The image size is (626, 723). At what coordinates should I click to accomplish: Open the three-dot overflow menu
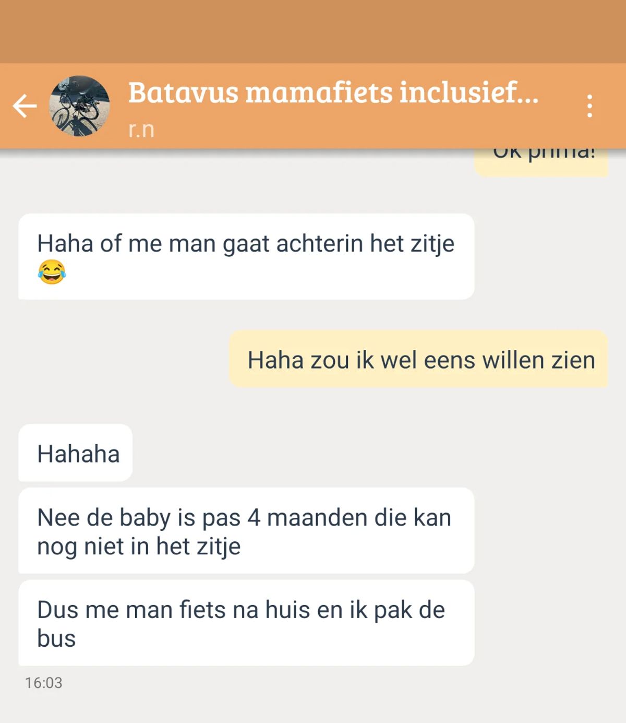click(589, 106)
